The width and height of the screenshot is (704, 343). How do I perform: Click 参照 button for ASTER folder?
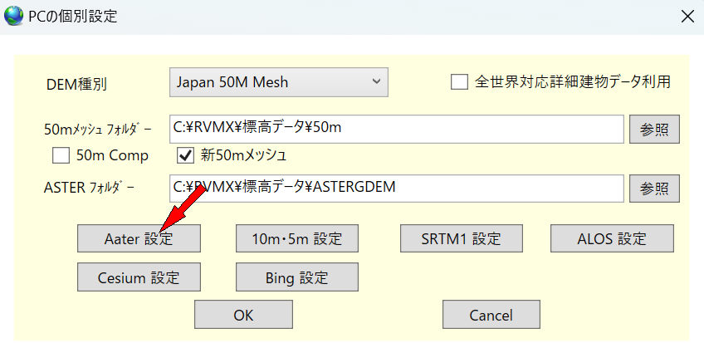[x=654, y=188]
